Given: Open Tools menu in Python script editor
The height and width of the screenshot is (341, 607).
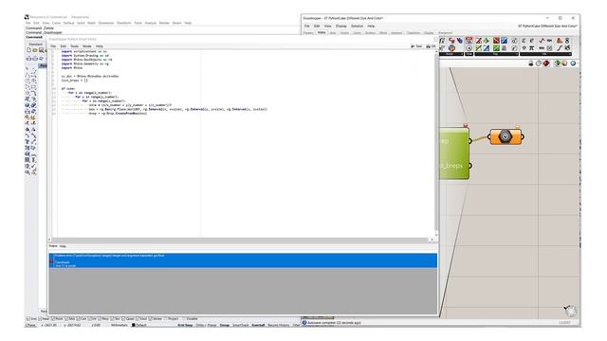Looking at the screenshot, I should click(74, 46).
